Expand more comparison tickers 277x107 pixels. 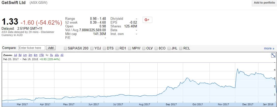tap(269, 48)
